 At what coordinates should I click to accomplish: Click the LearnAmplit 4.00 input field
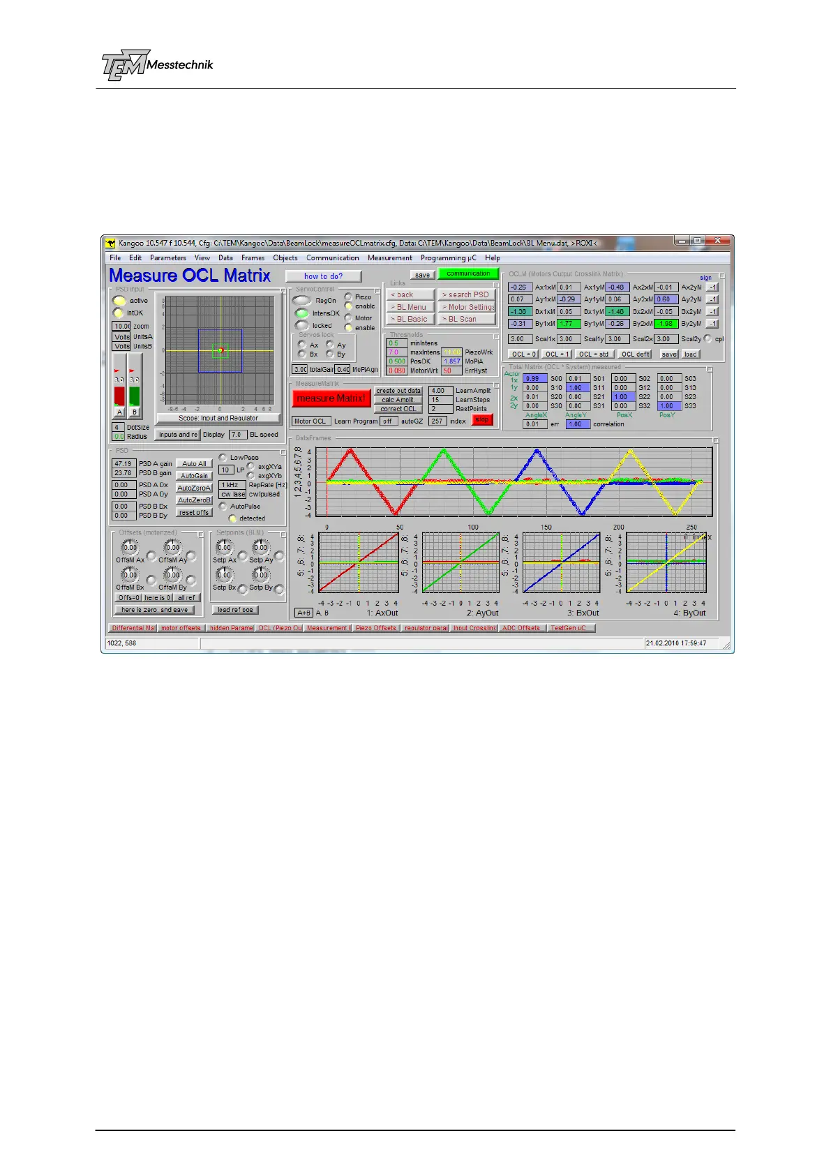pos(440,391)
